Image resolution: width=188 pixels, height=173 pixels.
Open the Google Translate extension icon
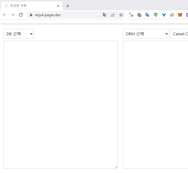pyautogui.click(x=147, y=15)
